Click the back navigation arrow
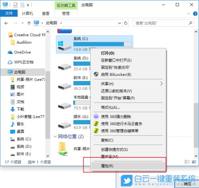199x188 pixels. click(x=6, y=23)
